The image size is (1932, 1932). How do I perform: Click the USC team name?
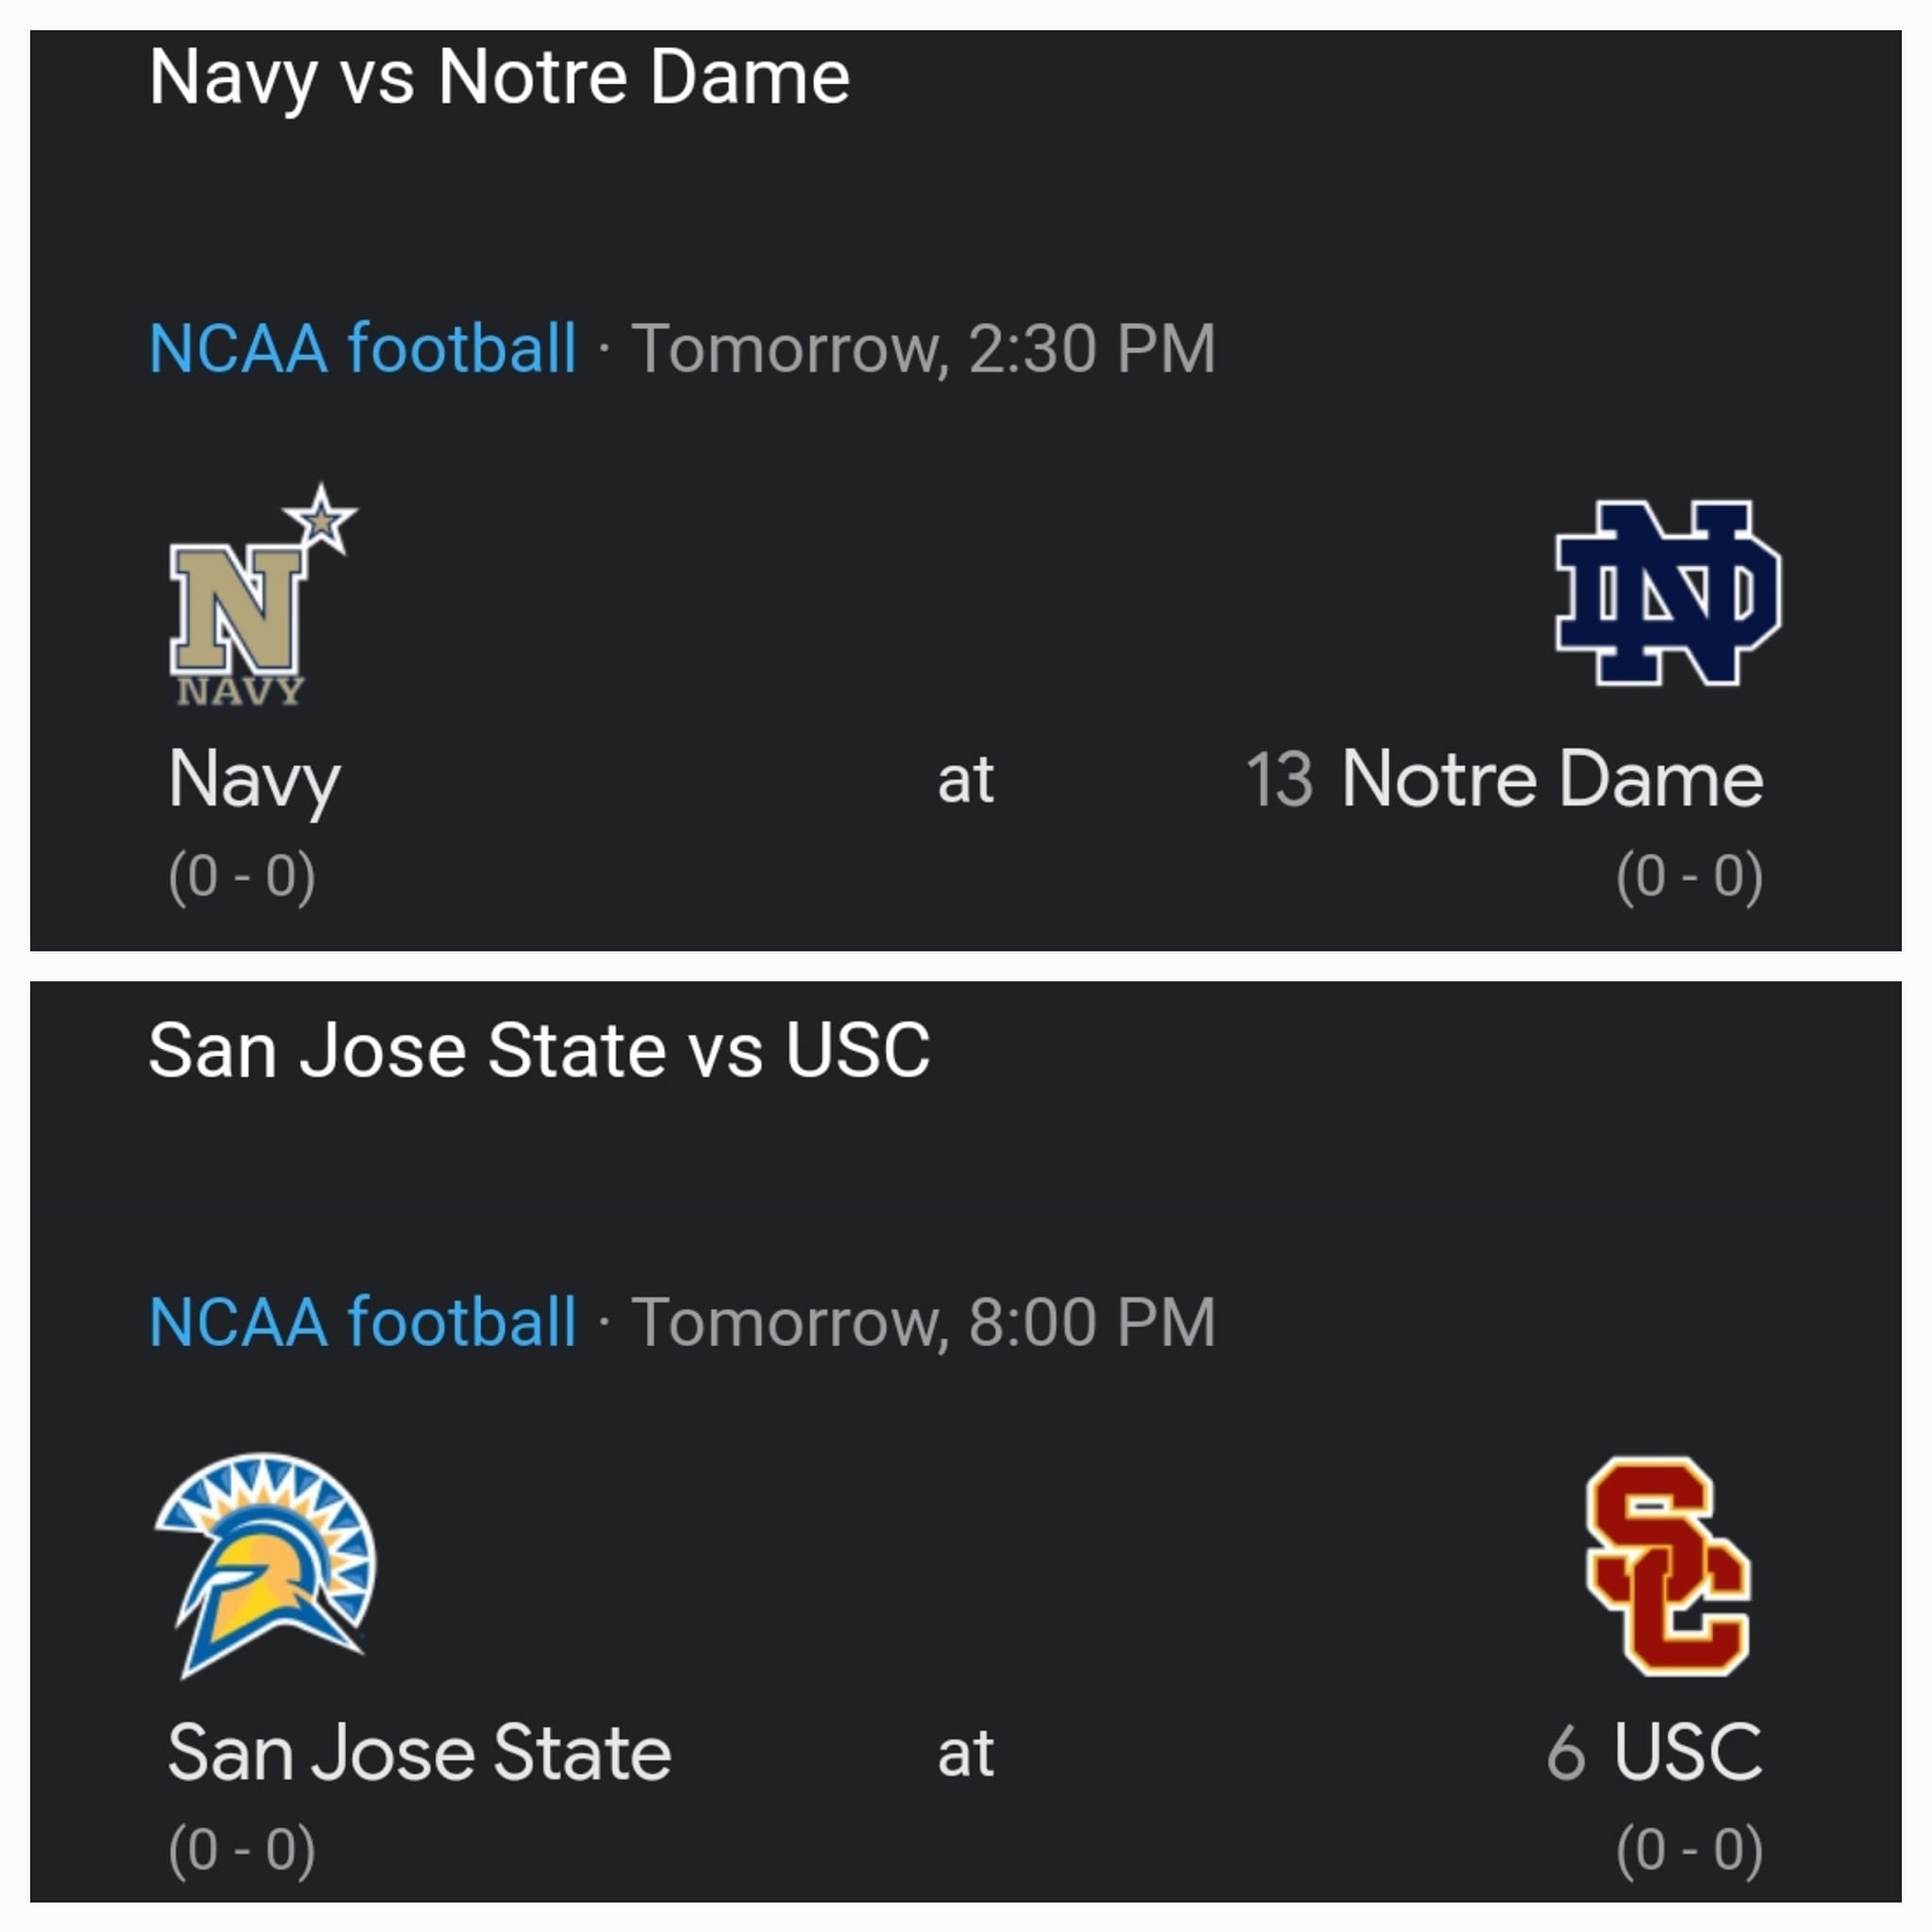(x=1688, y=1753)
